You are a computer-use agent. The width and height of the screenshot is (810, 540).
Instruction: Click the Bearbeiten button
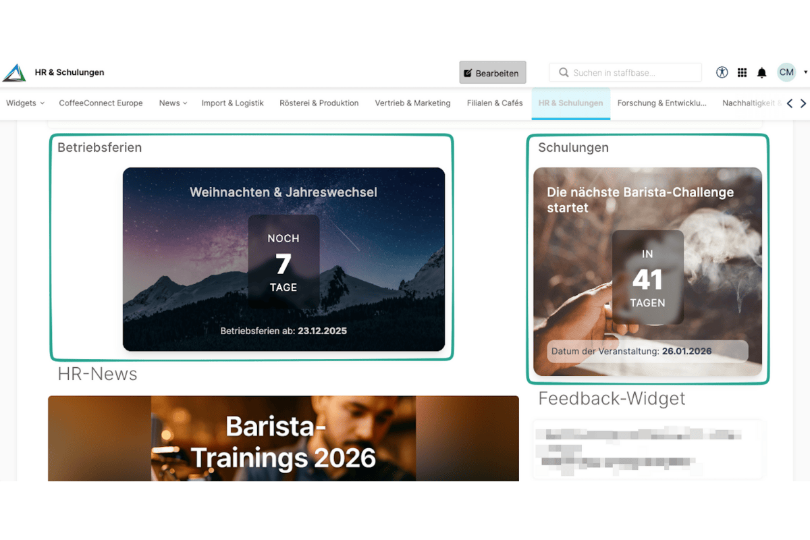tap(492, 72)
